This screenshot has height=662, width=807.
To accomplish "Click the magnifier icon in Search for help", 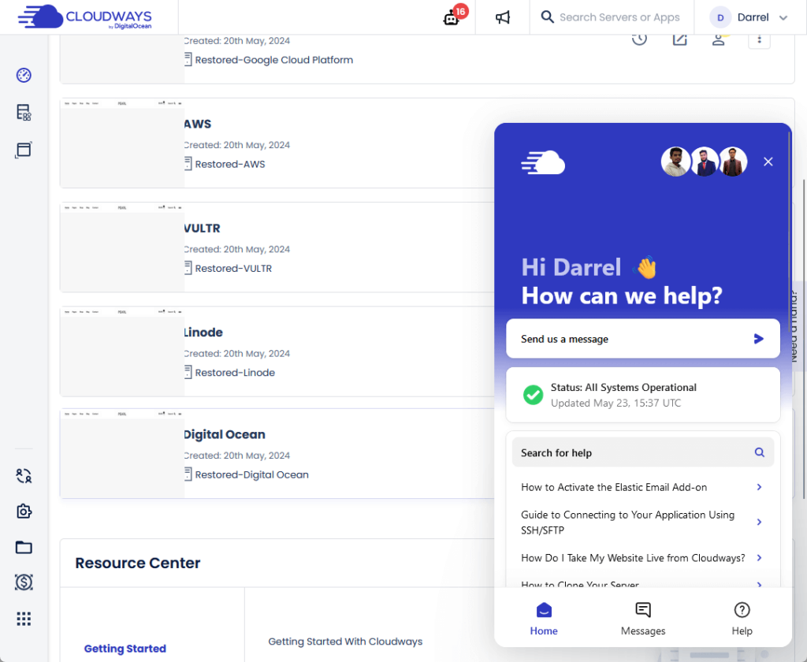I will pyautogui.click(x=759, y=452).
